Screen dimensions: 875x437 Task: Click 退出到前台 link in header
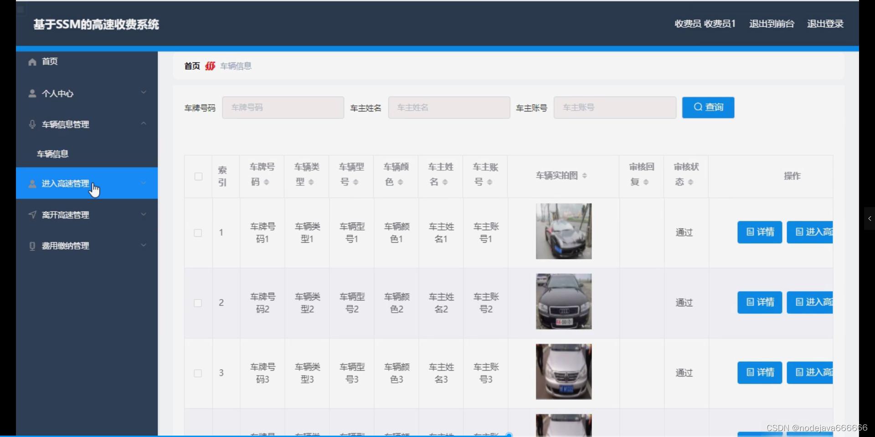click(772, 24)
